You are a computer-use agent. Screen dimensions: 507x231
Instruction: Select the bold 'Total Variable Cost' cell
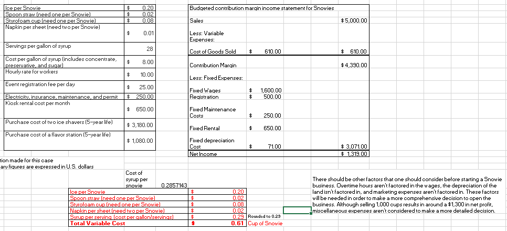tap(129, 223)
